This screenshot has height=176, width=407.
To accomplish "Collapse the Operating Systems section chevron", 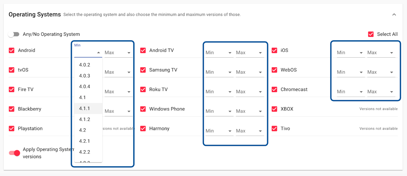I will 394,15.
